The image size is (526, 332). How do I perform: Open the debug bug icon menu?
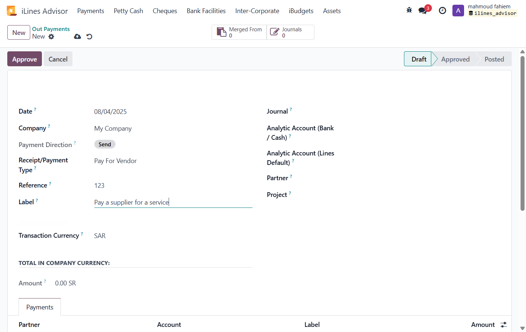pyautogui.click(x=409, y=11)
